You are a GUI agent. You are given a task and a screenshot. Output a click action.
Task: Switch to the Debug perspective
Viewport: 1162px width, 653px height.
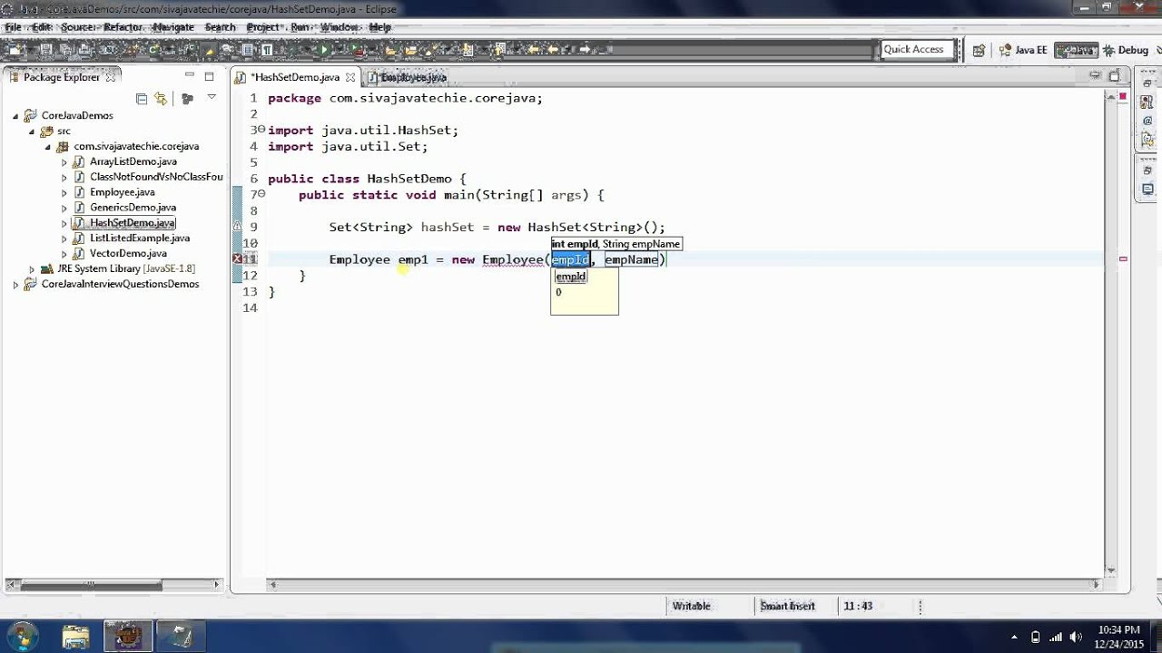pyautogui.click(x=1127, y=51)
